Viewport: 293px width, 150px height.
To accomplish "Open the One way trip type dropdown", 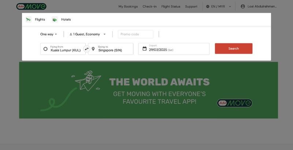I will point(49,34).
